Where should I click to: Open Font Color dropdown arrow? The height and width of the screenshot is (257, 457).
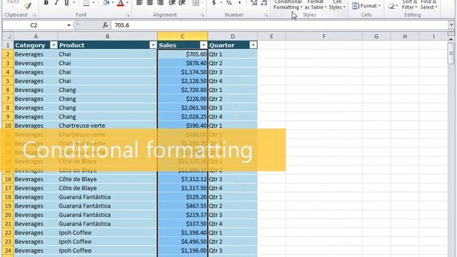pyautogui.click(x=127, y=3)
